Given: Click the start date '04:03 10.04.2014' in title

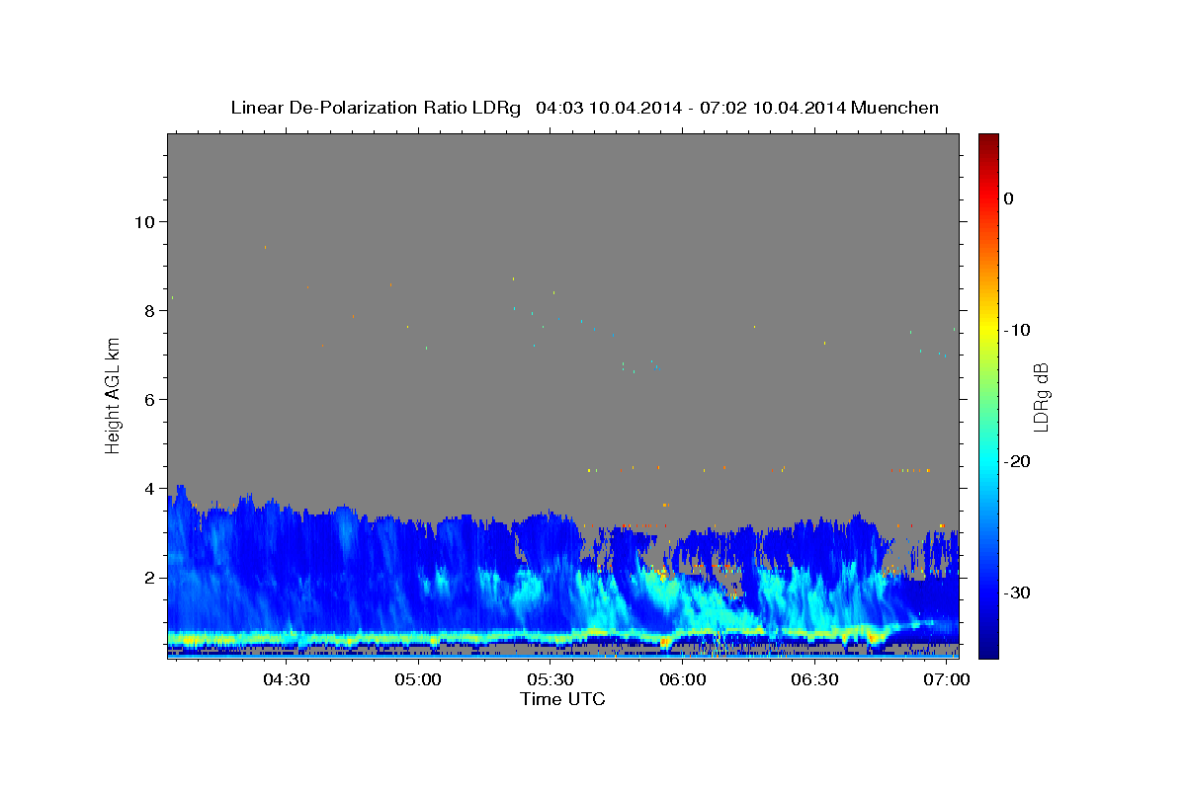Looking at the screenshot, I should (609, 108).
